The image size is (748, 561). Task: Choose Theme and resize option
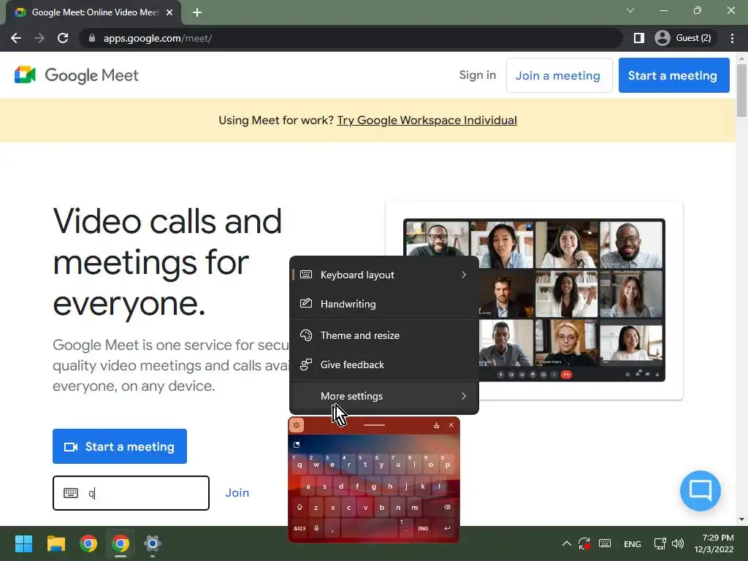pos(384,335)
